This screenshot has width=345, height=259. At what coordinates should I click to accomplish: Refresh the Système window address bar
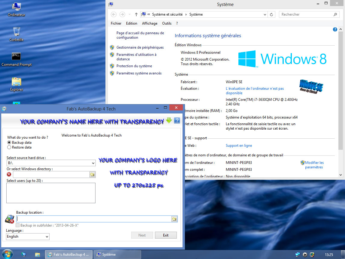point(271,14)
